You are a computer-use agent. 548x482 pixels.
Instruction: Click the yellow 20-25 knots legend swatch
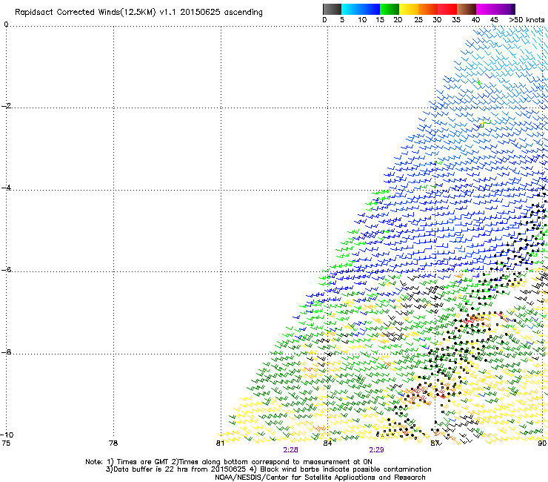click(x=409, y=9)
